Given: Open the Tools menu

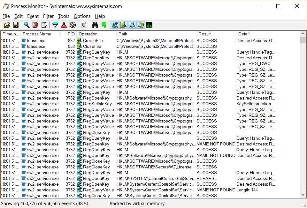Looking at the screenshot, I should [x=64, y=16].
